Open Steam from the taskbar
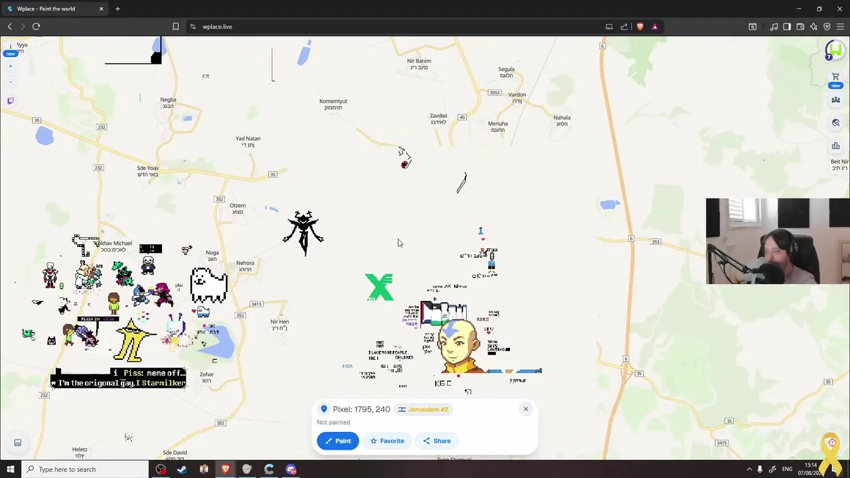850x478 pixels. pos(182,469)
